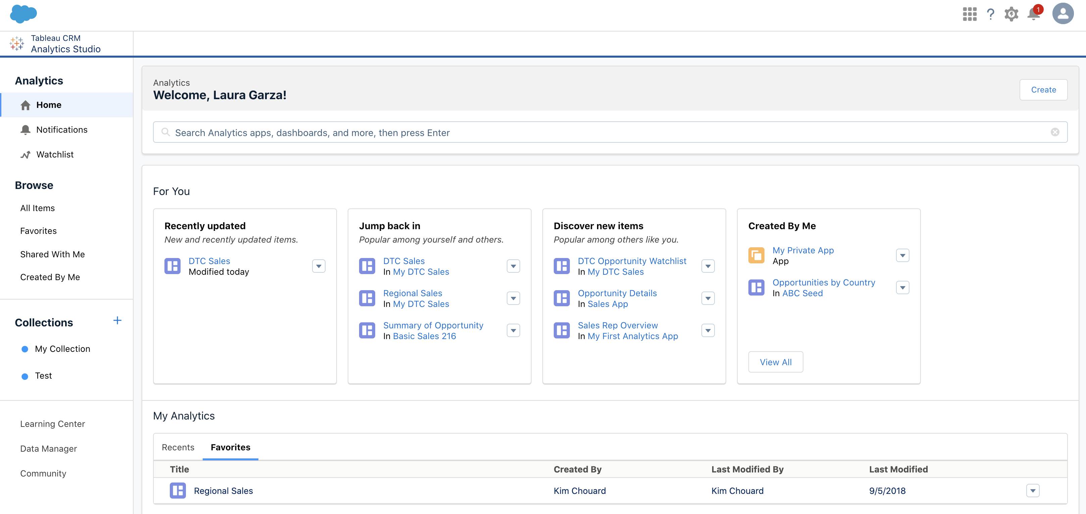Open actions dropdown for Summary of Opportunity

(513, 330)
